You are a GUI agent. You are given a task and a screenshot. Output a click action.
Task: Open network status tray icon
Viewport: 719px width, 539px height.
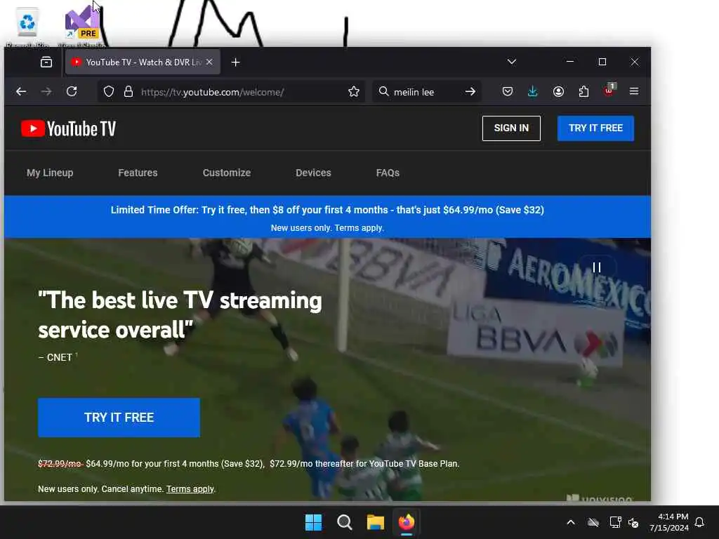[615, 522]
